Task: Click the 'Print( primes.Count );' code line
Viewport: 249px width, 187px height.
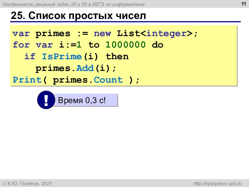Action: [x=76, y=80]
